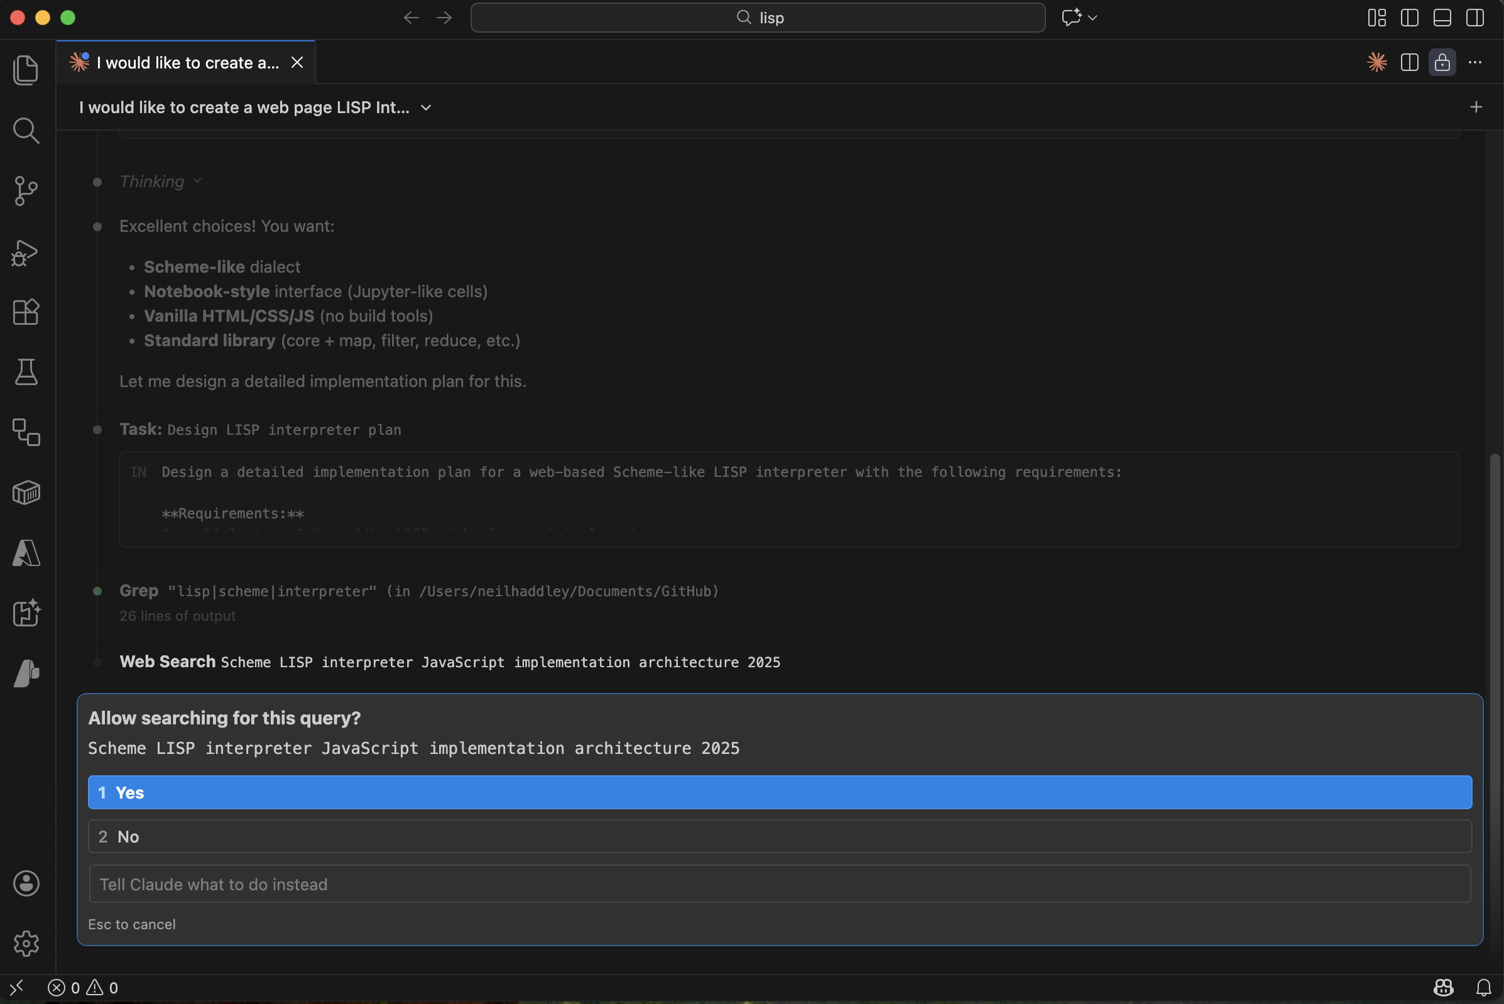Open the Testing flask view

coord(26,373)
